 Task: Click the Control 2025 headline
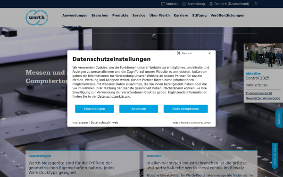[x=258, y=78]
